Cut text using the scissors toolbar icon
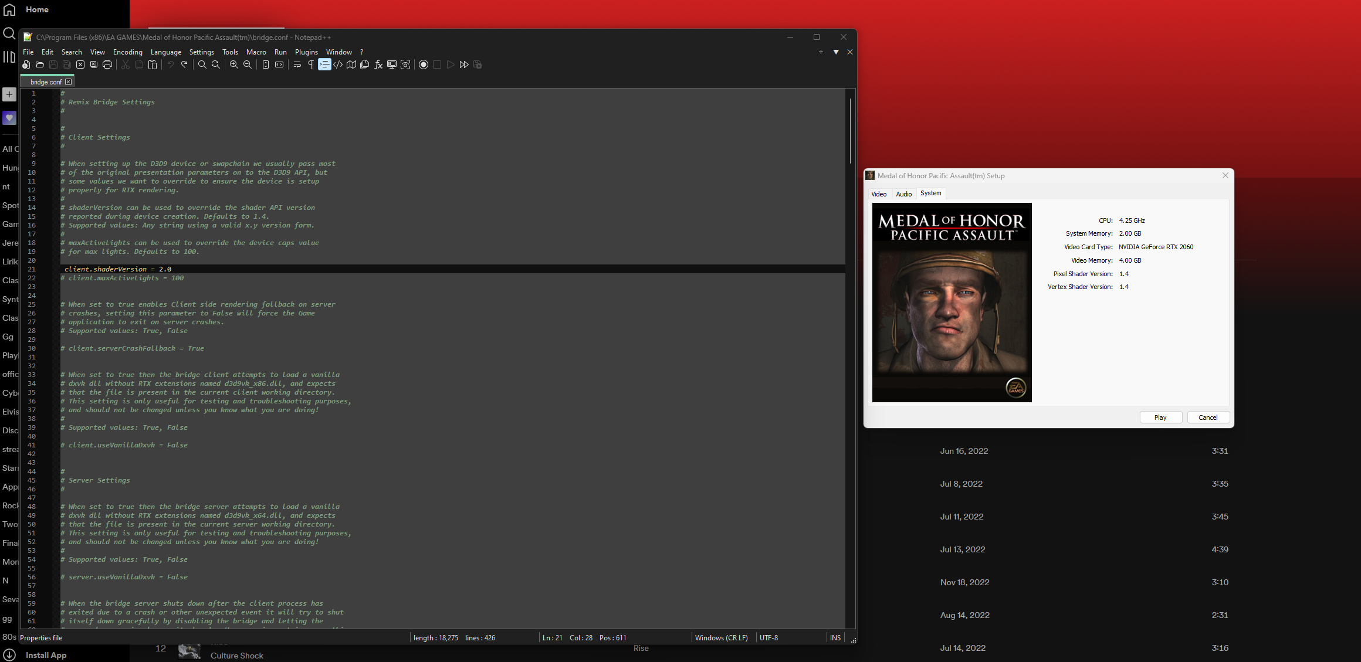 (x=126, y=65)
